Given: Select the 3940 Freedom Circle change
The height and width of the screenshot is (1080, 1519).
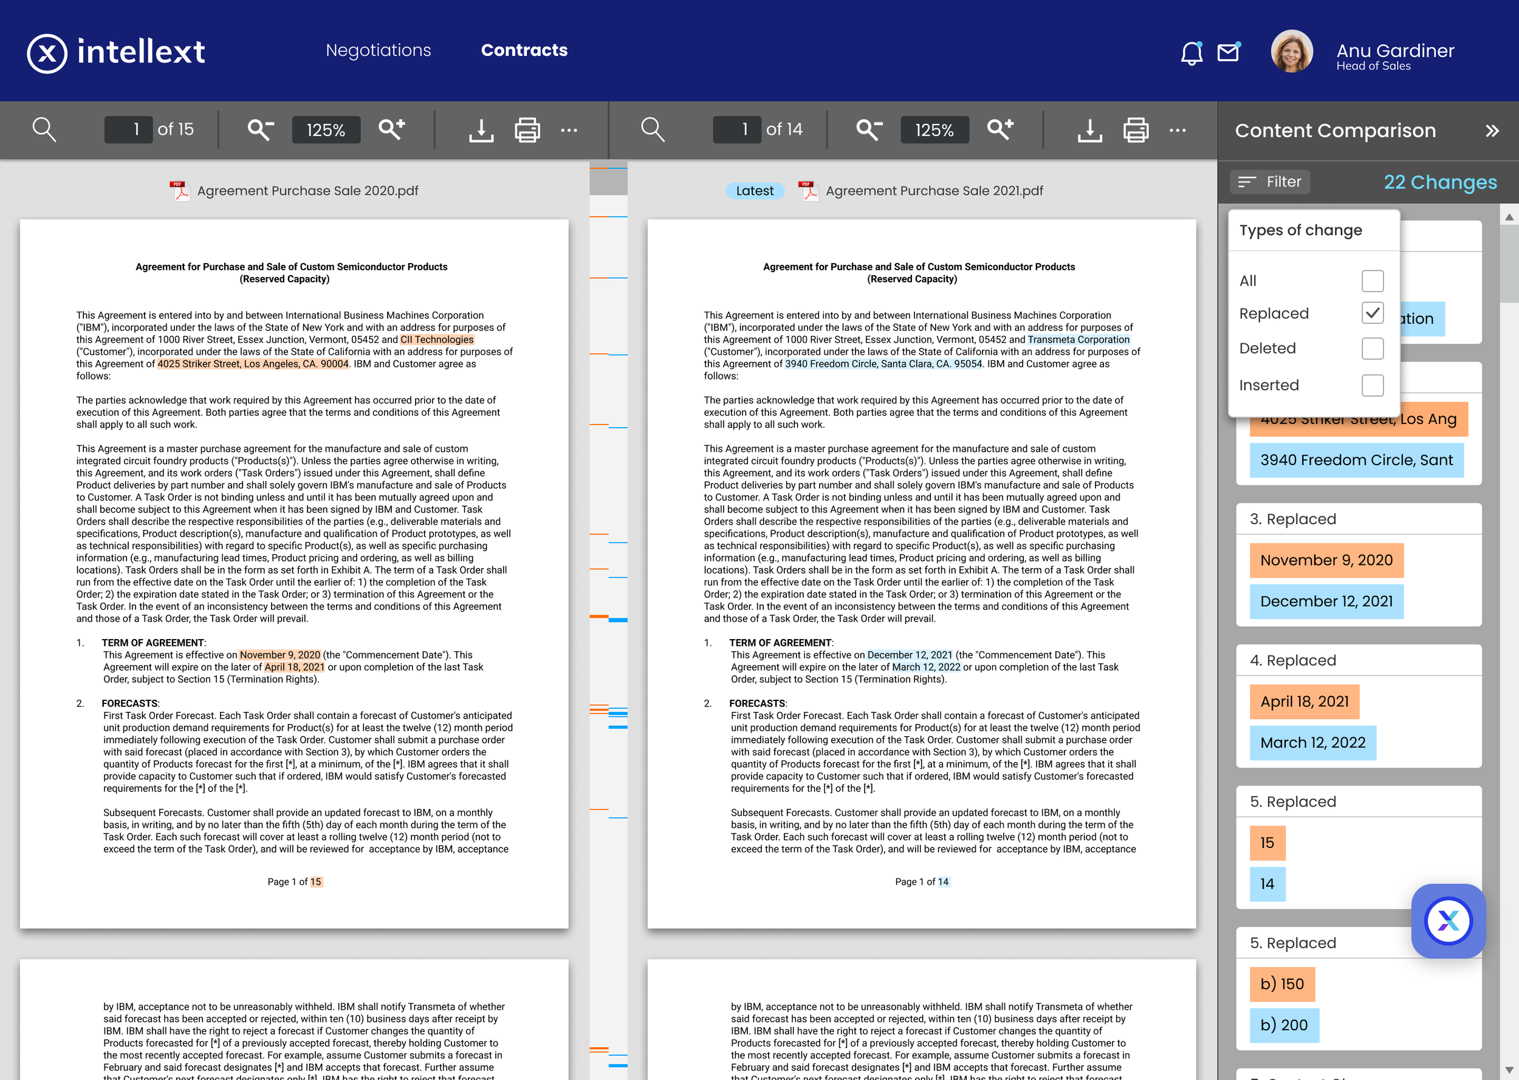Looking at the screenshot, I should pyautogui.click(x=1356, y=460).
